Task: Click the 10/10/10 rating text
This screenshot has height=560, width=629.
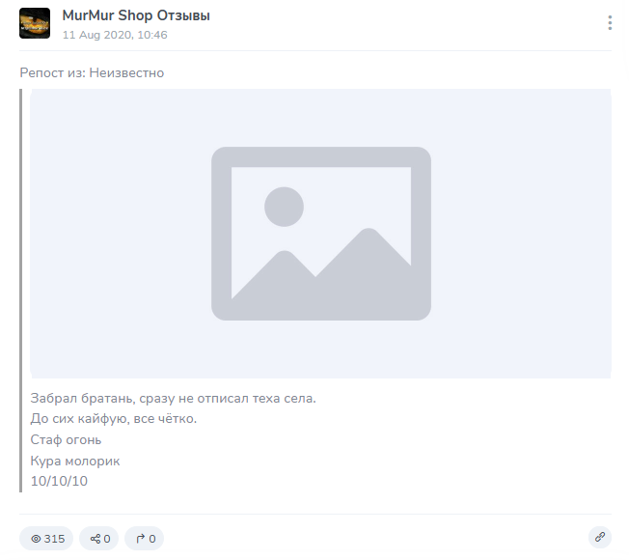Action: pyautogui.click(x=59, y=481)
